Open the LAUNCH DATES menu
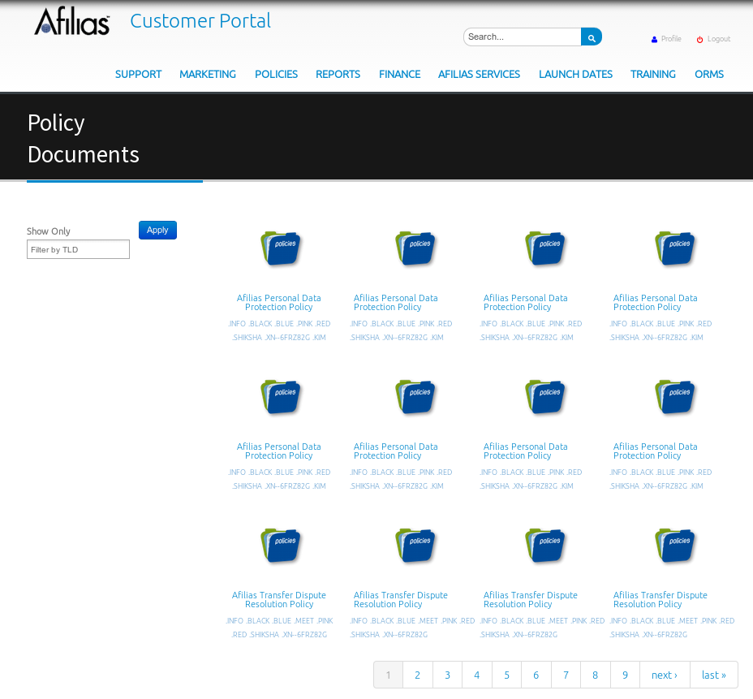This screenshot has height=699, width=753. [575, 75]
